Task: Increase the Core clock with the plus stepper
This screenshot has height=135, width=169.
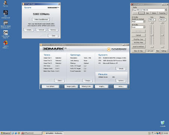Action: (x=152, y=23)
